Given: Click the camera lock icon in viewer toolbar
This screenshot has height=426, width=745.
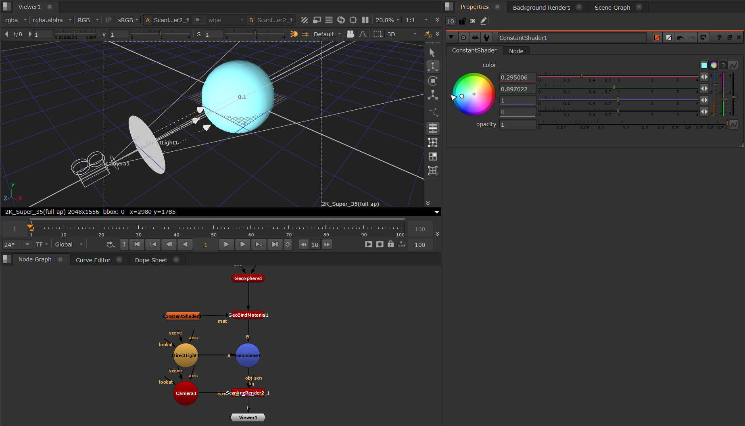Looking at the screenshot, I should coord(350,34).
